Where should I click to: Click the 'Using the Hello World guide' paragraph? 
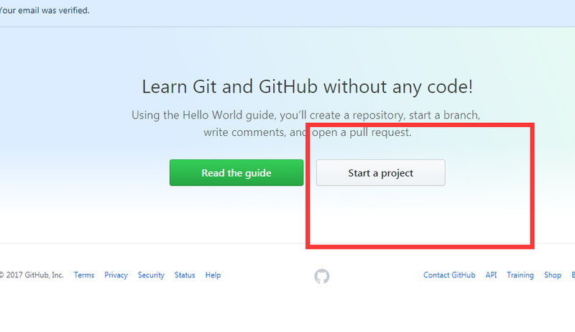pos(306,124)
